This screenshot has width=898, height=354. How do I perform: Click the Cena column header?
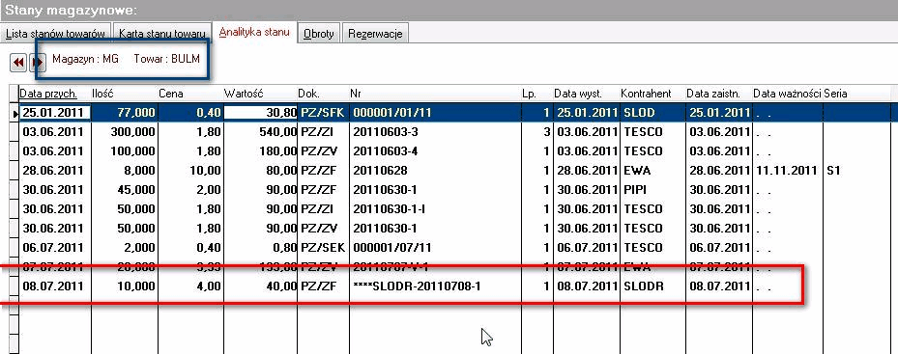tap(190, 94)
